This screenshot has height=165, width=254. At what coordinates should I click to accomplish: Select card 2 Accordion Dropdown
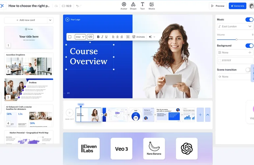pyautogui.click(x=29, y=64)
